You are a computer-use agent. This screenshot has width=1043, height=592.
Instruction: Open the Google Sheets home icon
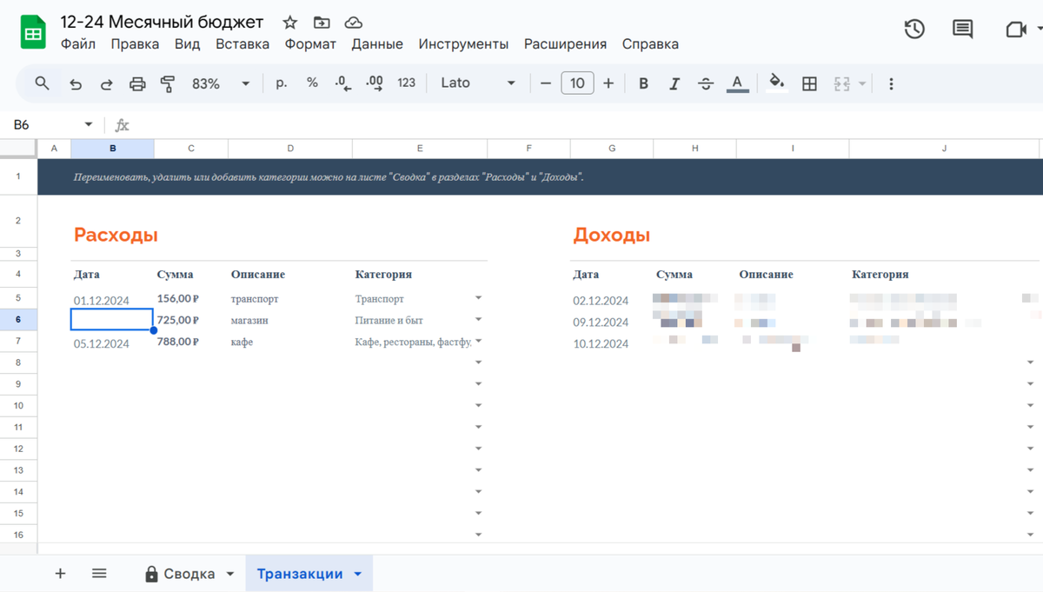point(33,34)
